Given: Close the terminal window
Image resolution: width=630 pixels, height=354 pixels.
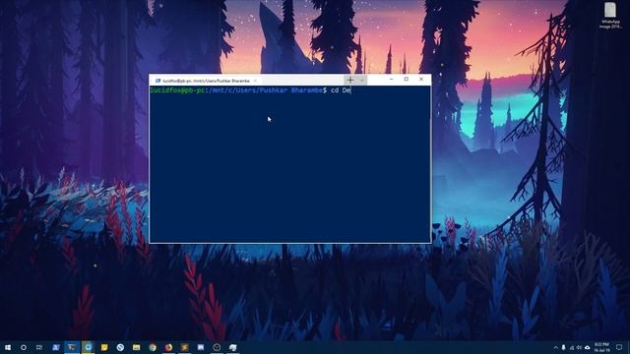Looking at the screenshot, I should tap(421, 80).
